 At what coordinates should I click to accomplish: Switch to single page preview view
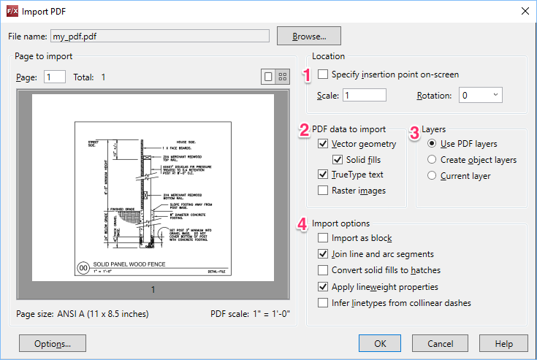[268, 77]
